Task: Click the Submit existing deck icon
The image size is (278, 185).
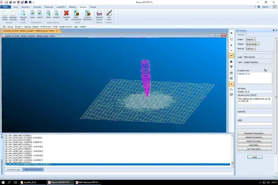Action: point(39,14)
